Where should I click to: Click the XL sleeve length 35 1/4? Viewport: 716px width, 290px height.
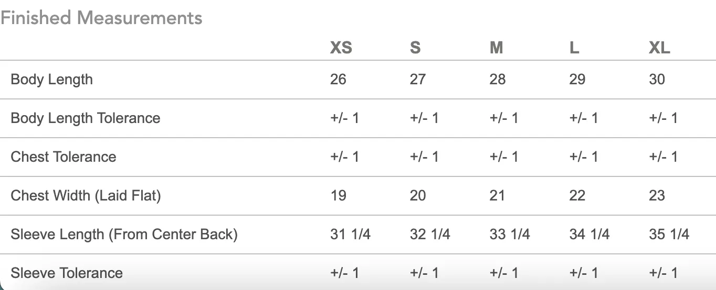669,235
